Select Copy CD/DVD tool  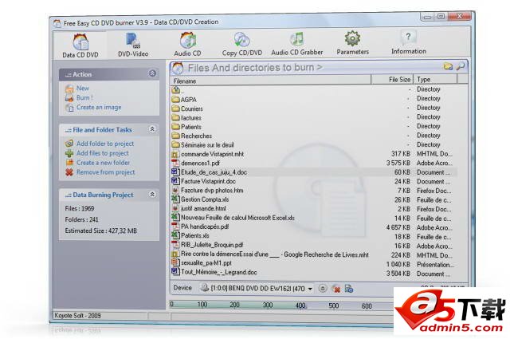coord(242,44)
